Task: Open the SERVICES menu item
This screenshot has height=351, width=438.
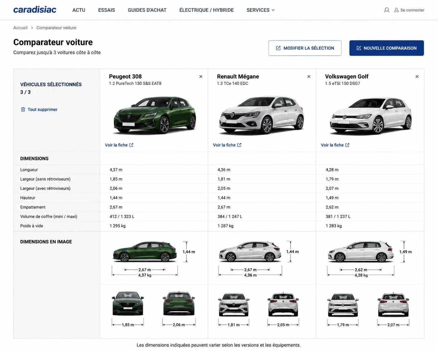Action: [258, 10]
